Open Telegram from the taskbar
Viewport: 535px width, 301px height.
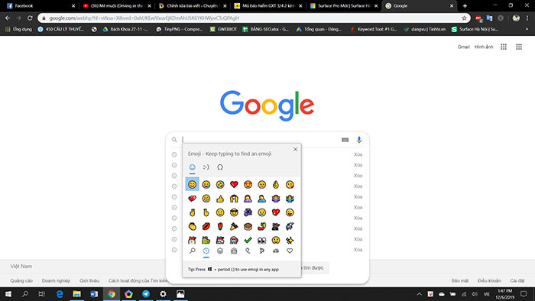tap(146, 294)
